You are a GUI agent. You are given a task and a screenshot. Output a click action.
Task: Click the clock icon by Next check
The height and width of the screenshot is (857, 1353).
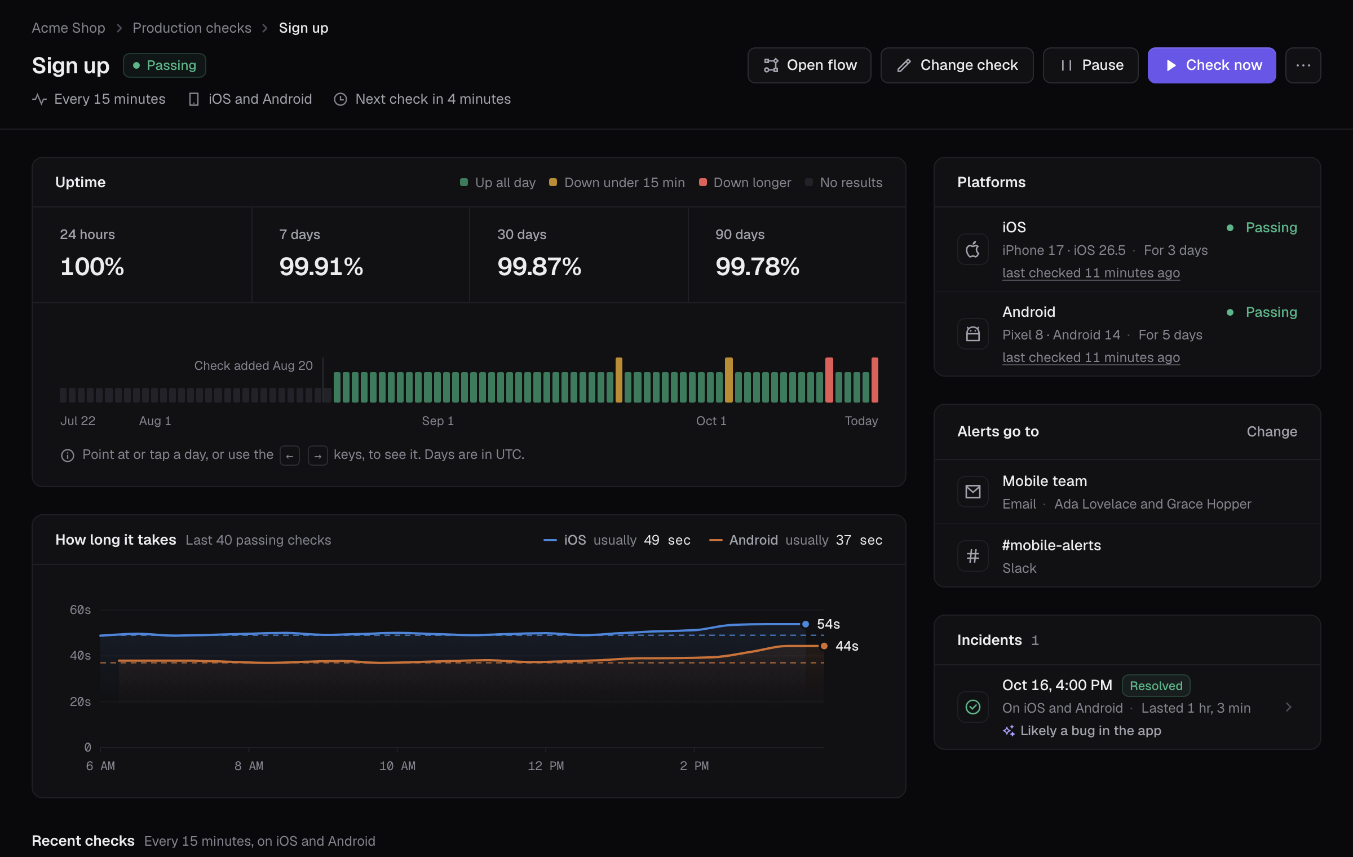point(340,99)
